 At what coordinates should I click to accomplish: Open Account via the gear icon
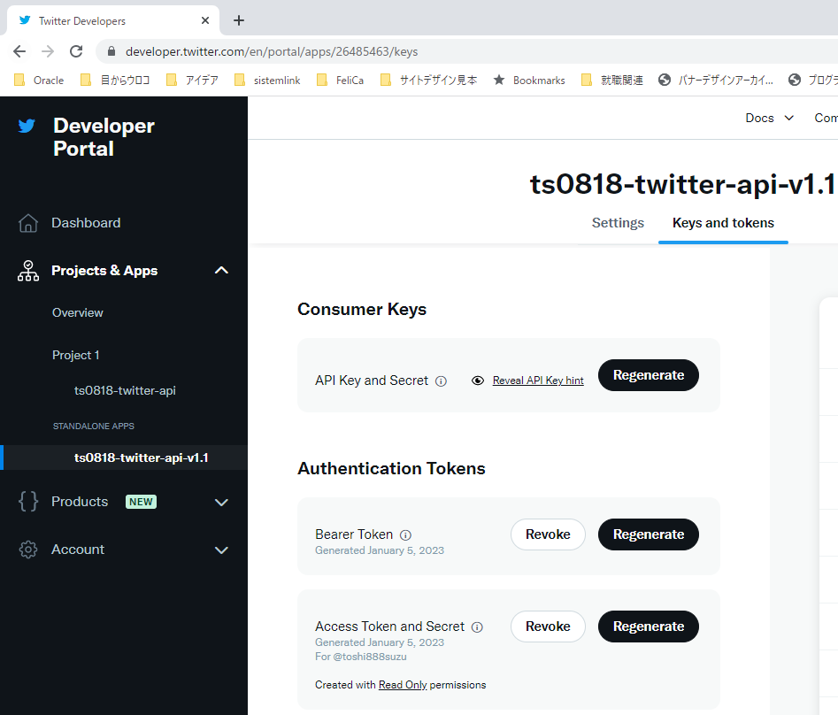pos(27,550)
